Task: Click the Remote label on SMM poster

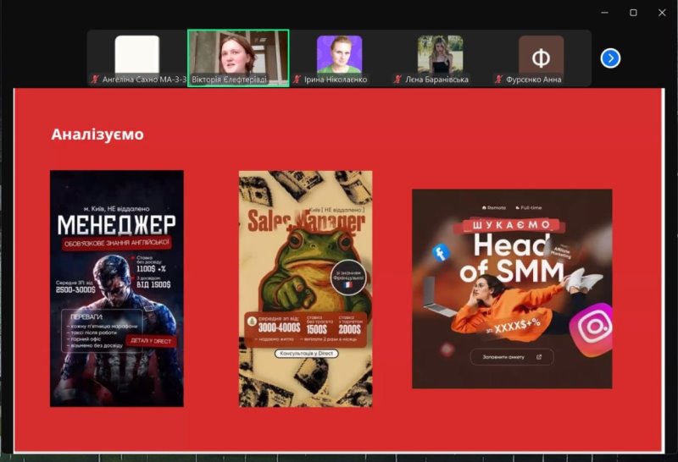Action: click(x=494, y=207)
